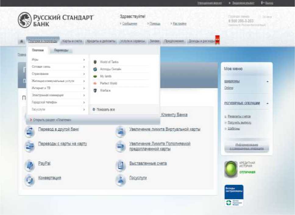The width and height of the screenshot is (295, 215).
Task: Open the Конвертация text link
Action: [x=50, y=178]
